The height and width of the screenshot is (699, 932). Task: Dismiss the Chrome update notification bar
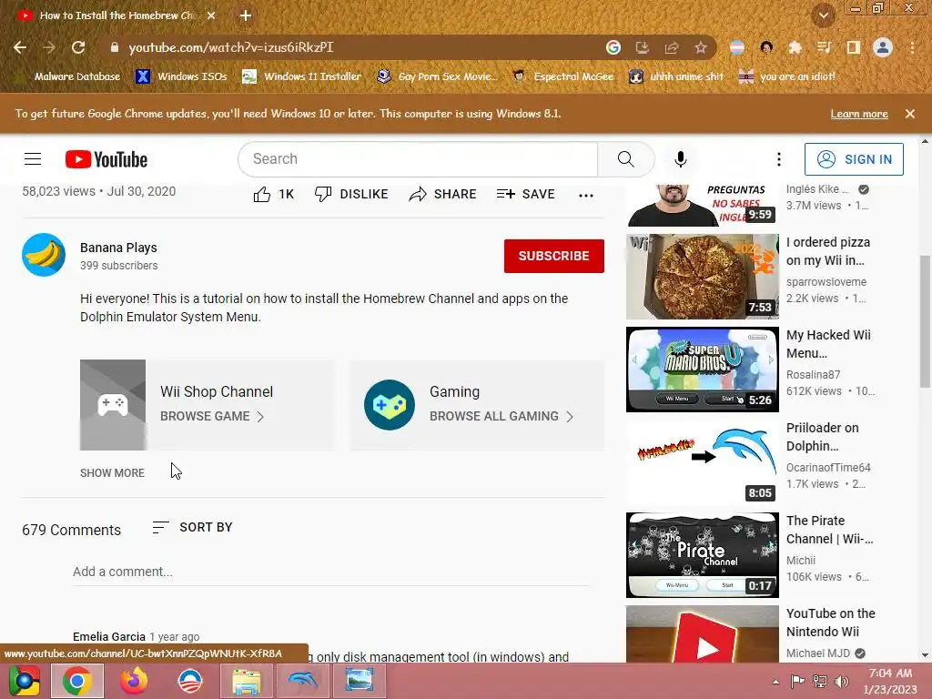click(x=910, y=114)
